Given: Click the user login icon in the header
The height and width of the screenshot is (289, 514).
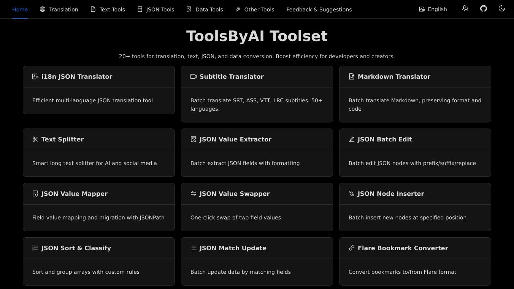Looking at the screenshot, I should pos(465,8).
